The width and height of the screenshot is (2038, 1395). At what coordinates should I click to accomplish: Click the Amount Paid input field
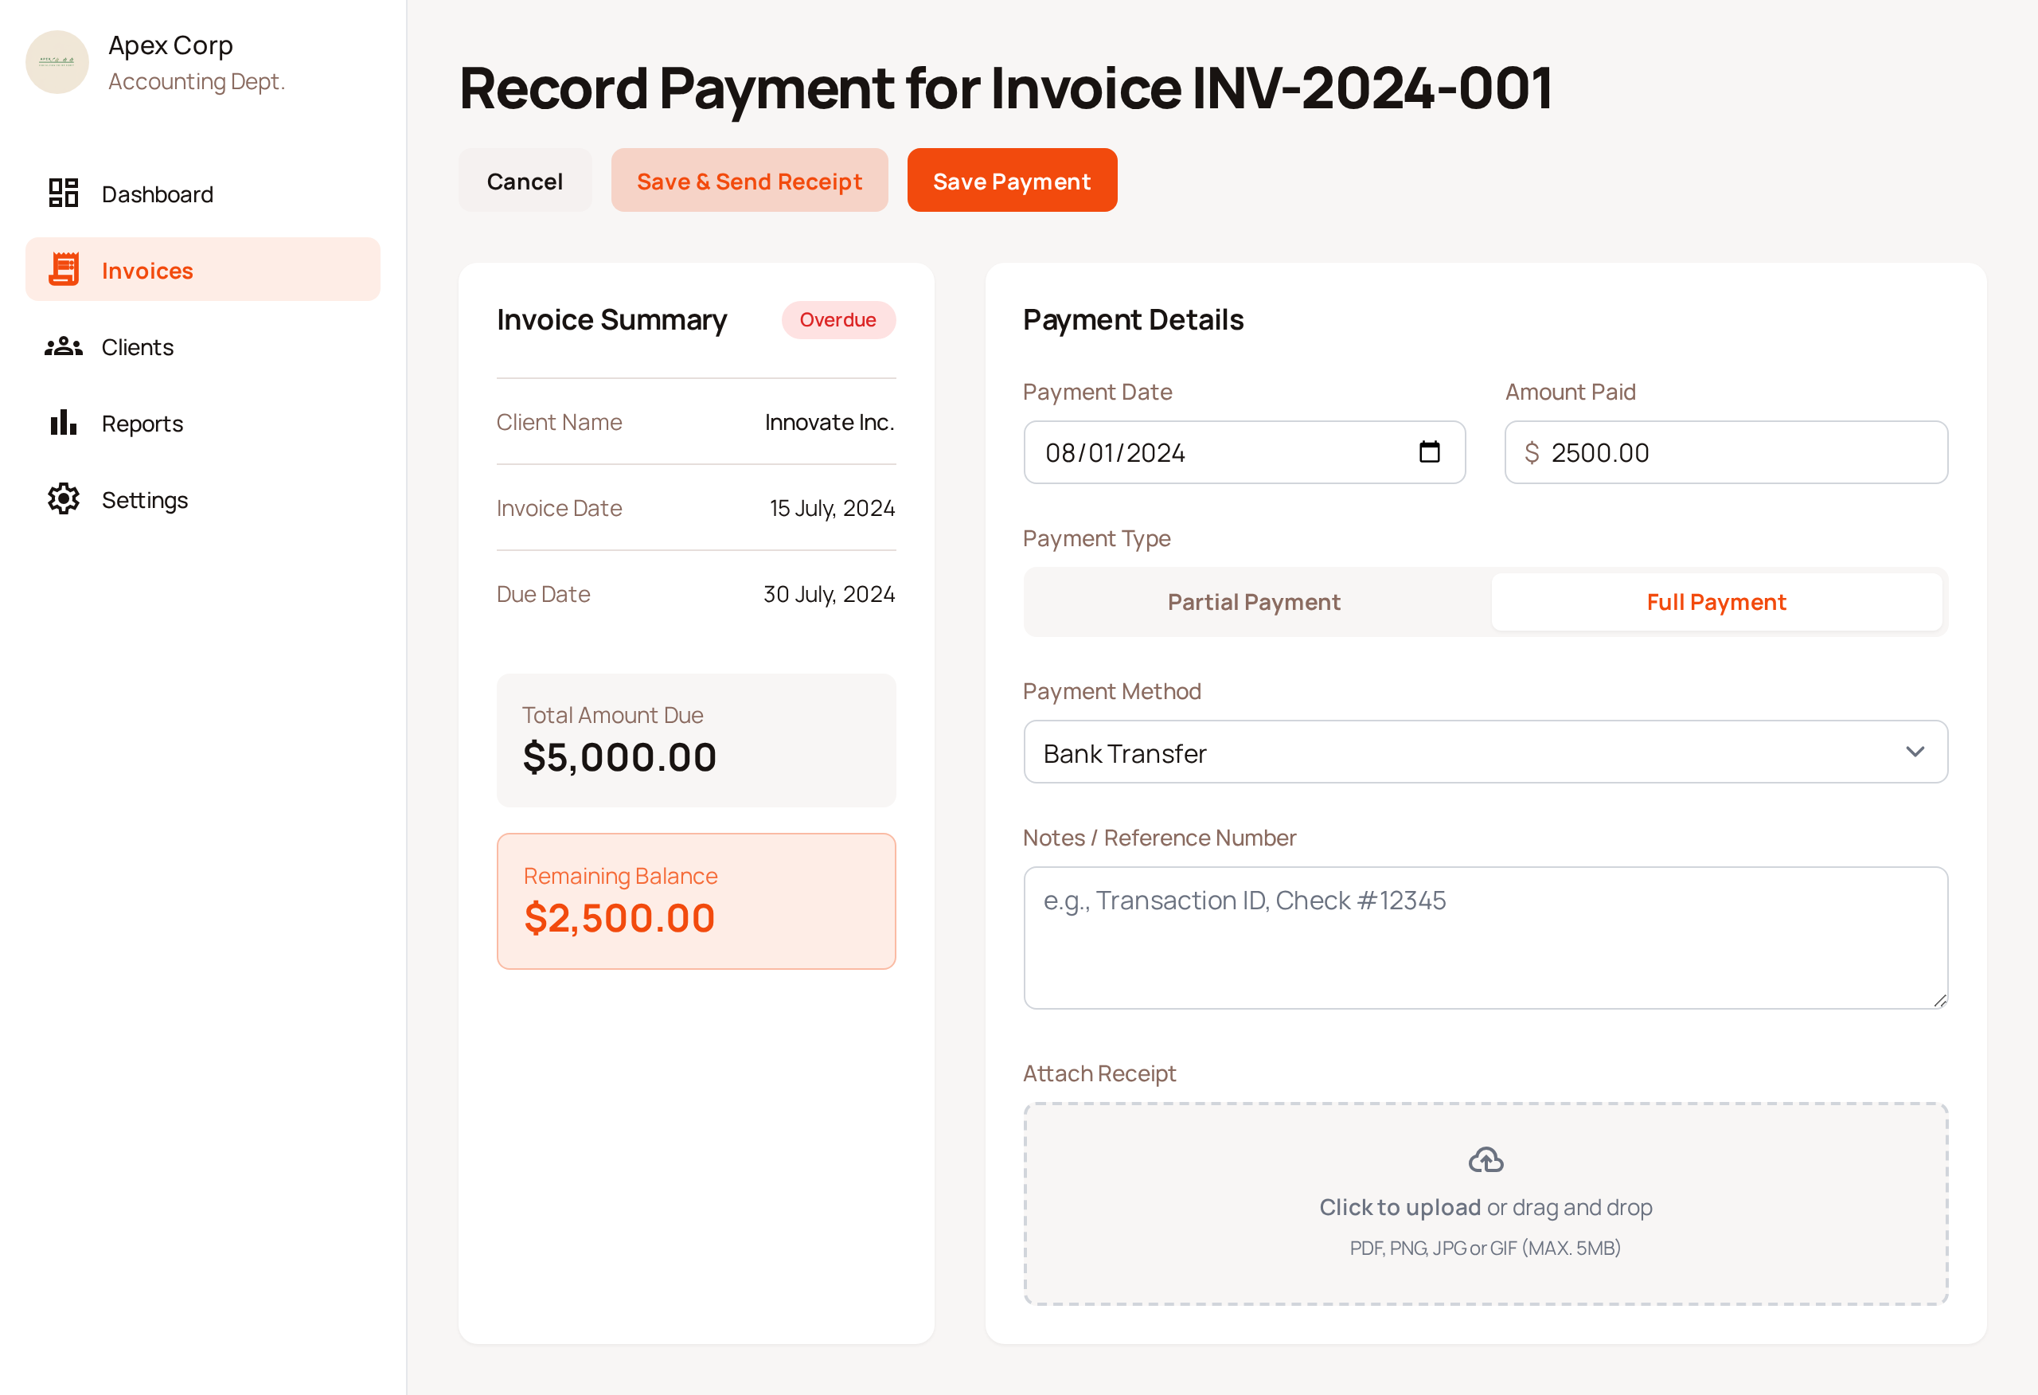(1726, 453)
